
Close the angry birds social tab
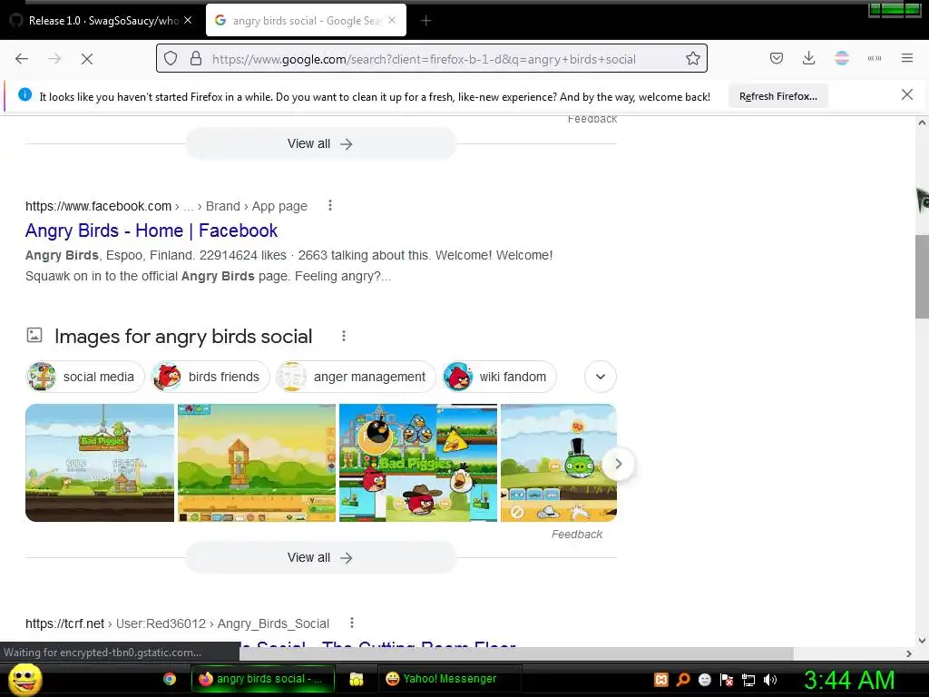[x=392, y=20]
